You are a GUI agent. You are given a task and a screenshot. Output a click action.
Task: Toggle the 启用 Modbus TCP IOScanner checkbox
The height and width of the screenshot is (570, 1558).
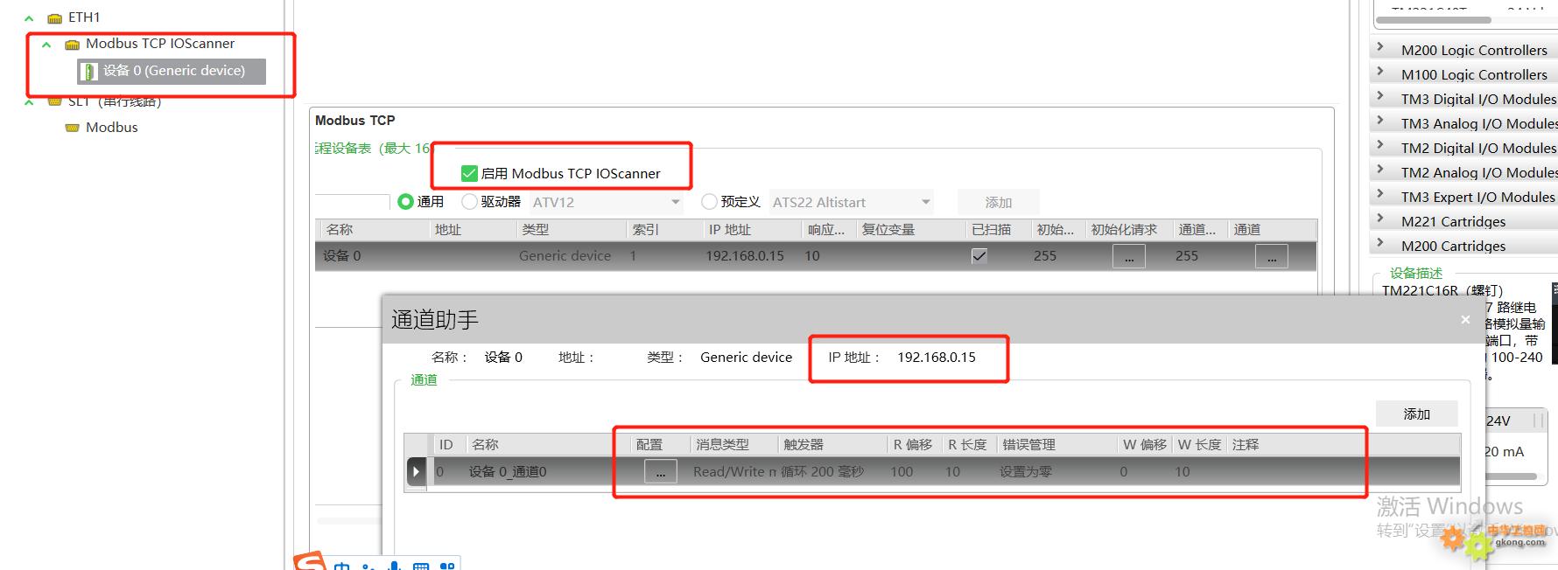(469, 173)
